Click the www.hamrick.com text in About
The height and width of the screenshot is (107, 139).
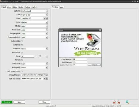(x=69, y=41)
